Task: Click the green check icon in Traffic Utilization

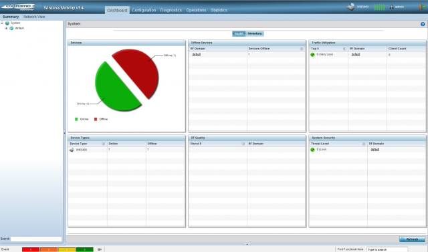Action: (312, 55)
